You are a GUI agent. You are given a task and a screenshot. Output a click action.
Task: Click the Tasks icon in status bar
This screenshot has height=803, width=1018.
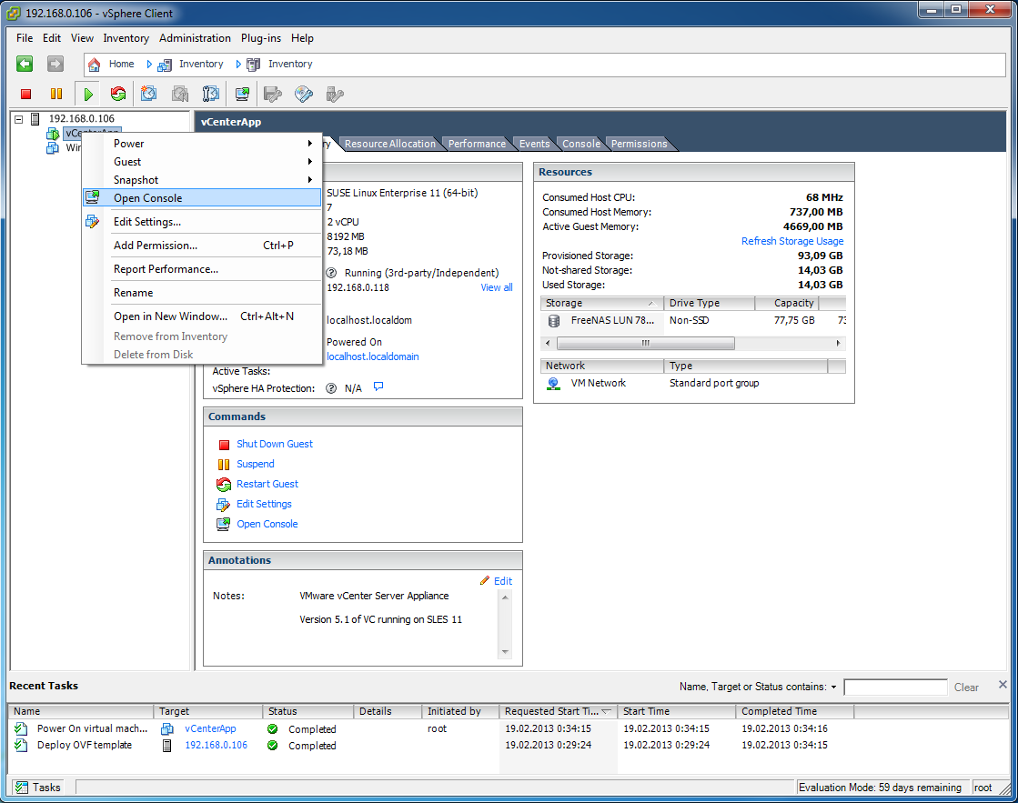point(22,787)
